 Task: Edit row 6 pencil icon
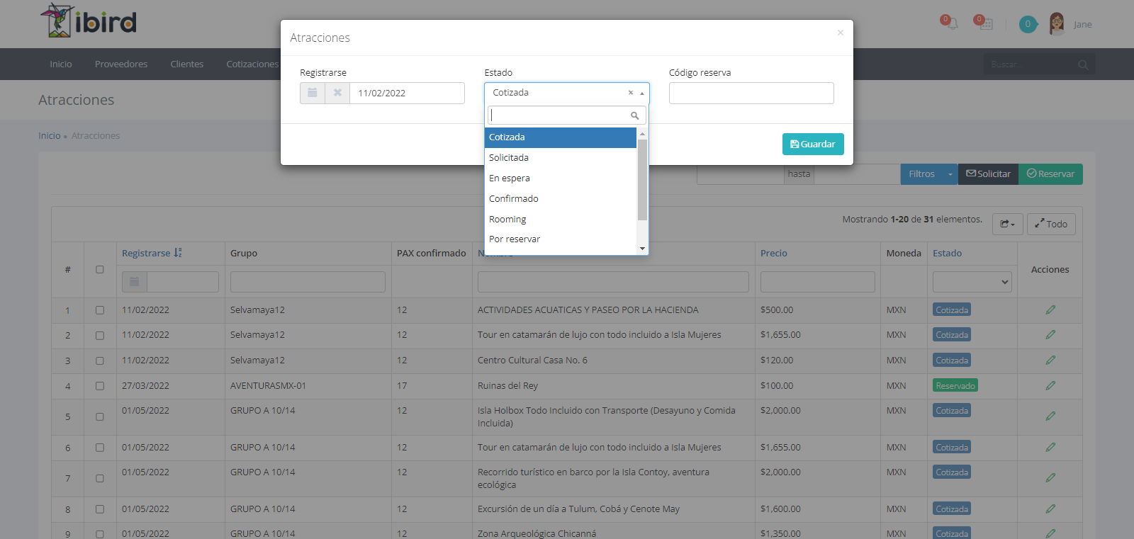[1050, 447]
